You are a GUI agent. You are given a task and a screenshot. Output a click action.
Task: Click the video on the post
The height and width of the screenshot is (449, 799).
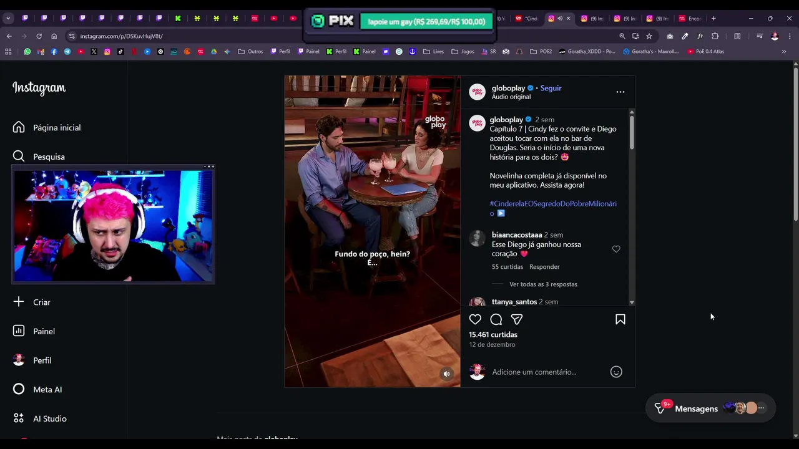pyautogui.click(x=373, y=231)
